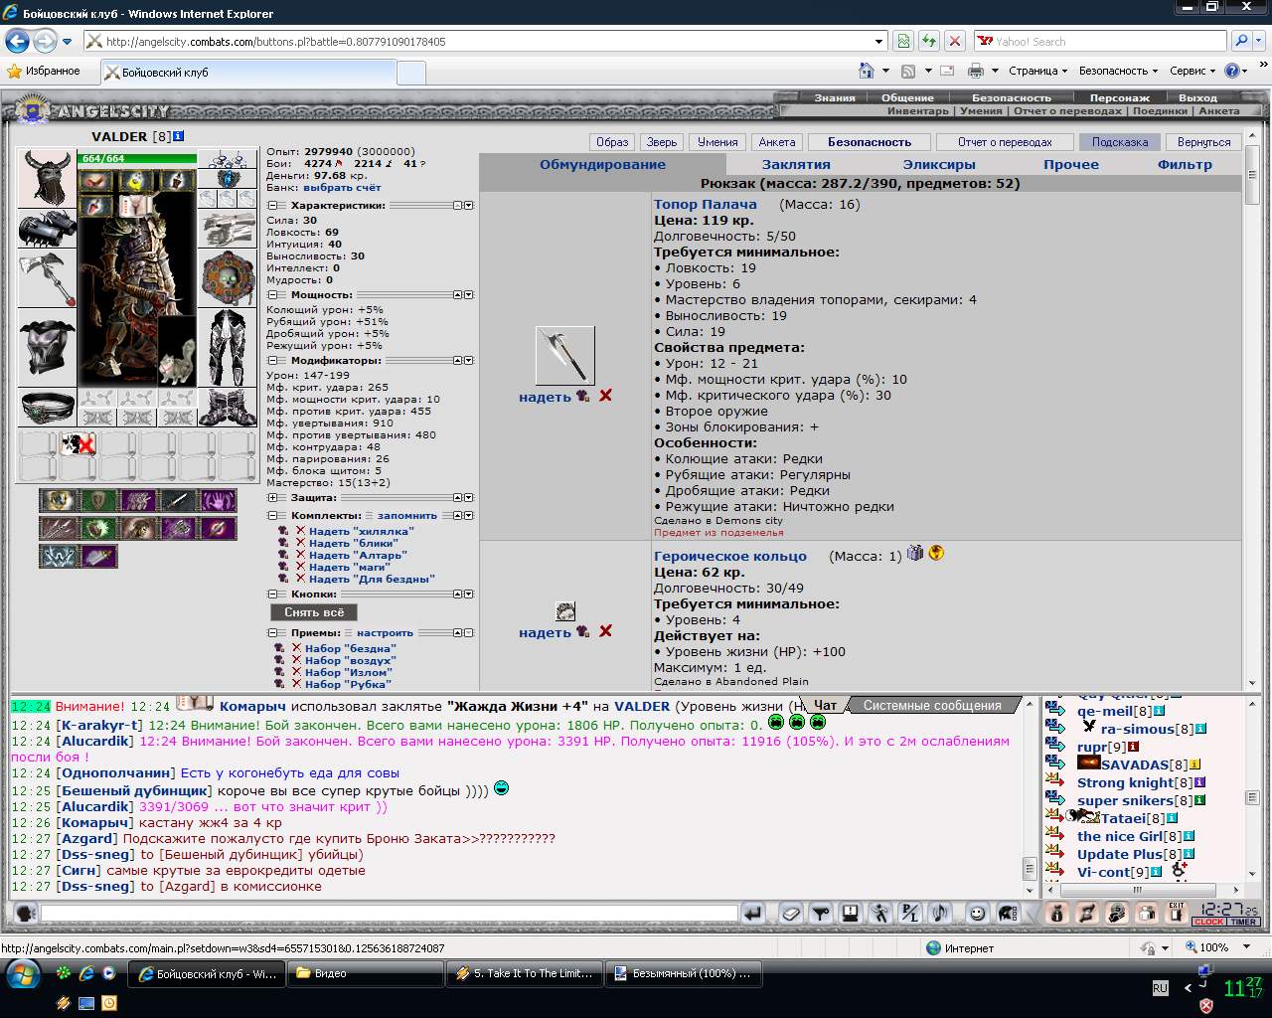Toggle the sound note icon in the chat toolbar
Viewport: 1272px width, 1018px height.
pos(939,913)
